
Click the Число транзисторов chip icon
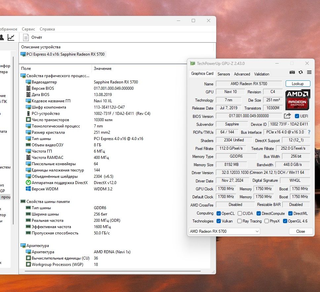point(28,120)
